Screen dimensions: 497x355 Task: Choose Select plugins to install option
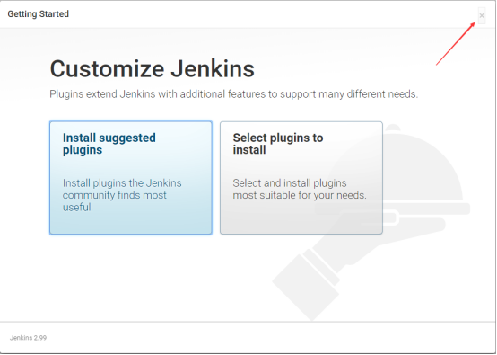pos(301,178)
